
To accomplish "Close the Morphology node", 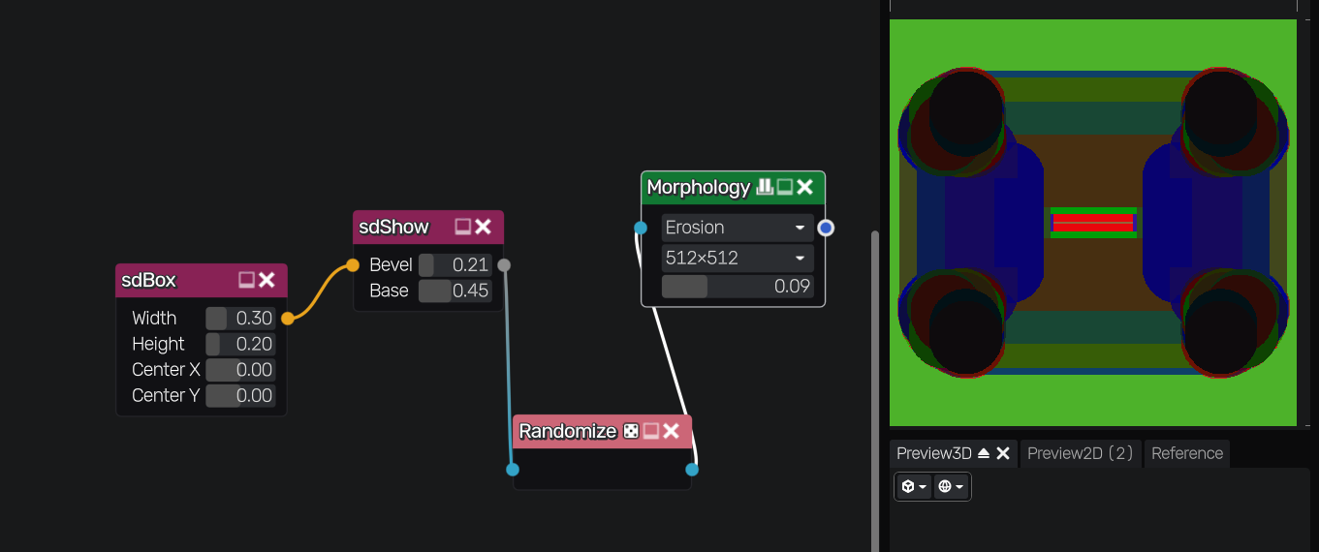I will click(x=804, y=187).
